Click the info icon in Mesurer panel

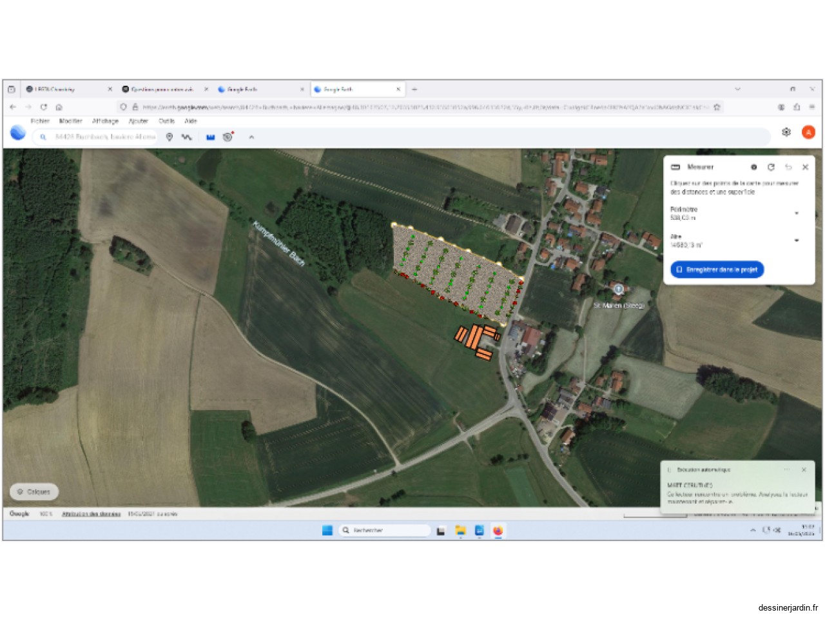753,167
